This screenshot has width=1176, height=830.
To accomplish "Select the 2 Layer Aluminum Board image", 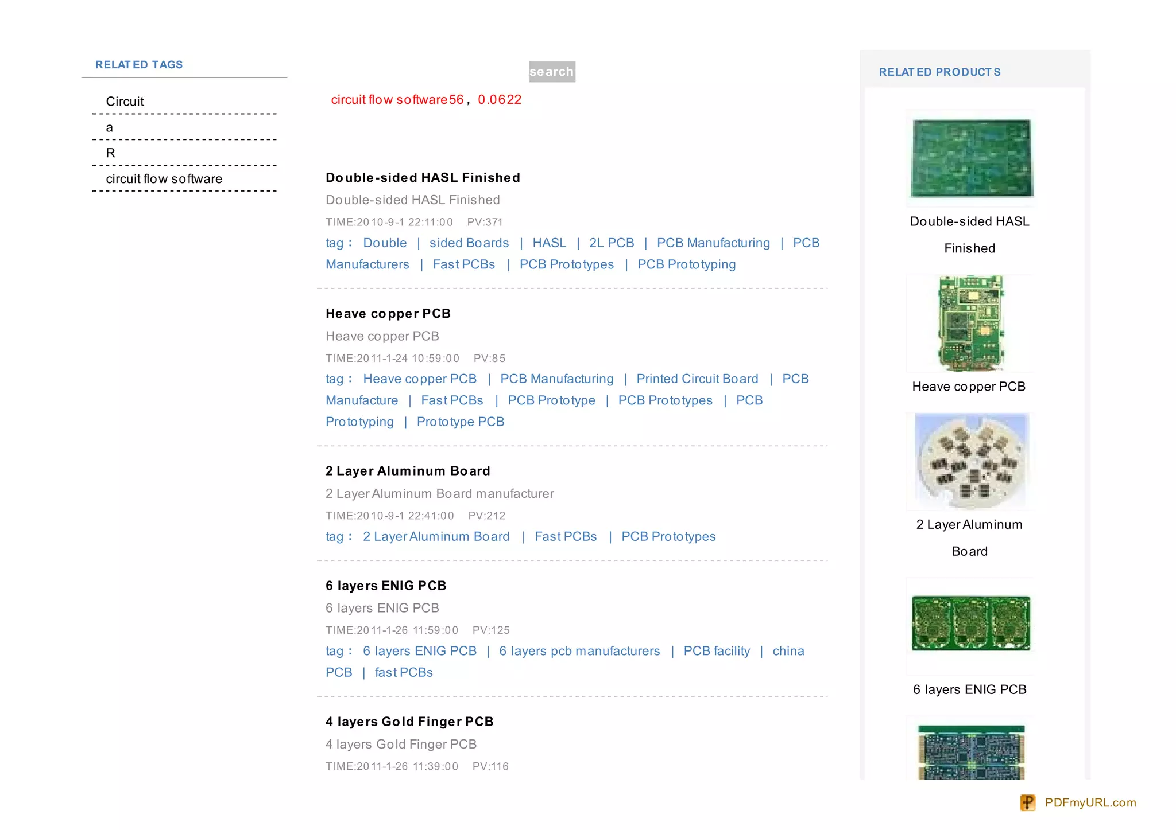I will click(970, 461).
